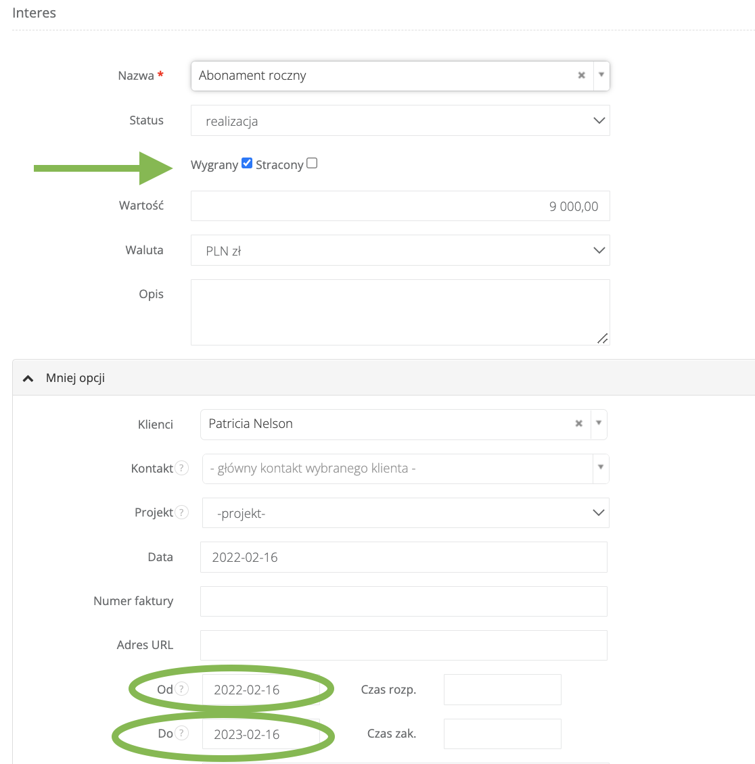This screenshot has height=764, width=755.
Task: Open the Waluta currency dropdown
Action: (400, 250)
